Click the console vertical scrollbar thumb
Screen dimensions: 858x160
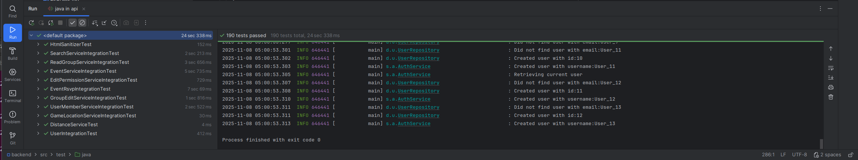[821, 144]
